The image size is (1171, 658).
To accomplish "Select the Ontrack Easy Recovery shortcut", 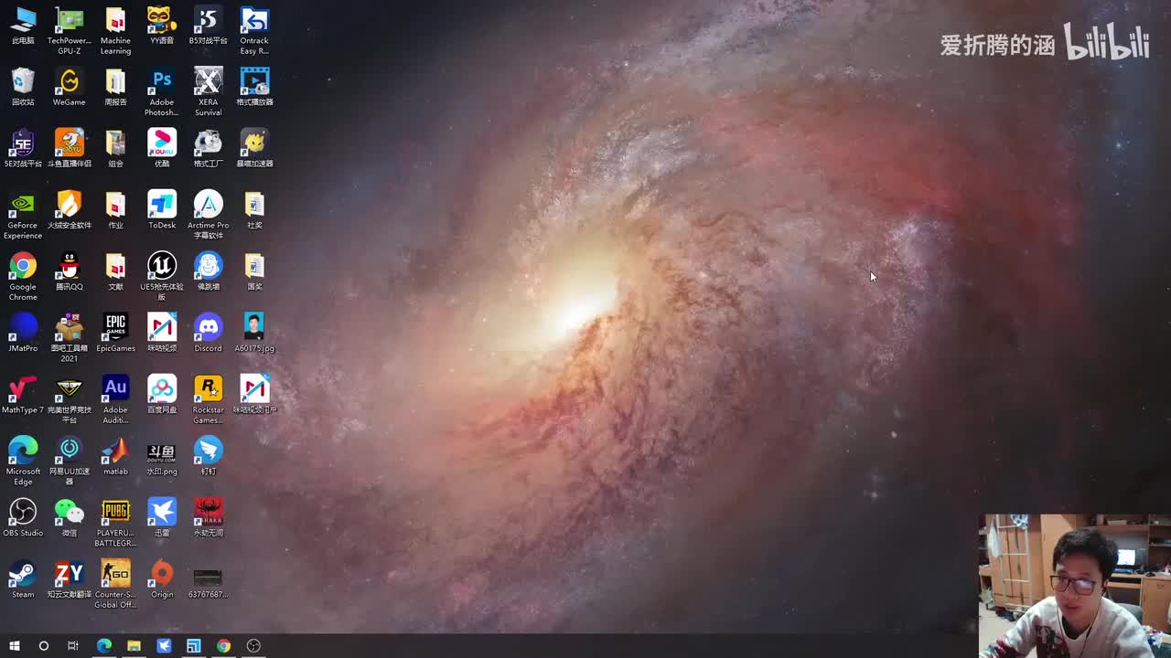I will (254, 31).
